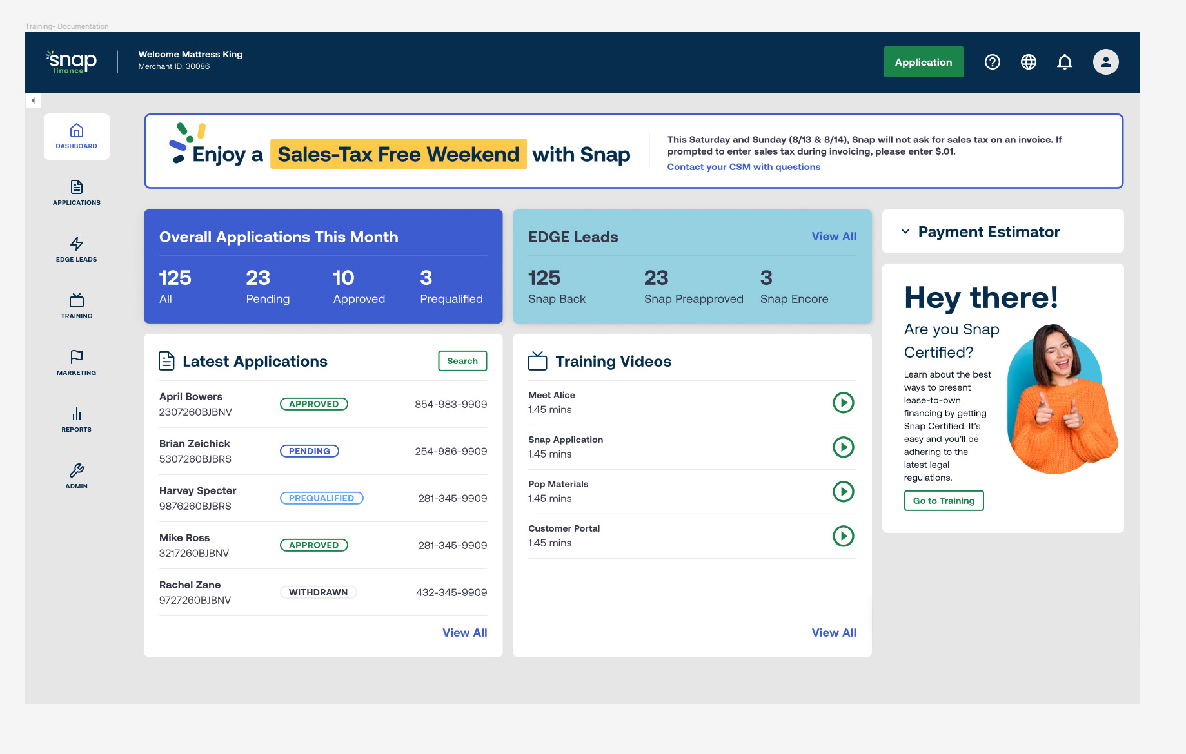The width and height of the screenshot is (1186, 754).
Task: Go to Edge Leads sidebar section
Action: [x=76, y=249]
